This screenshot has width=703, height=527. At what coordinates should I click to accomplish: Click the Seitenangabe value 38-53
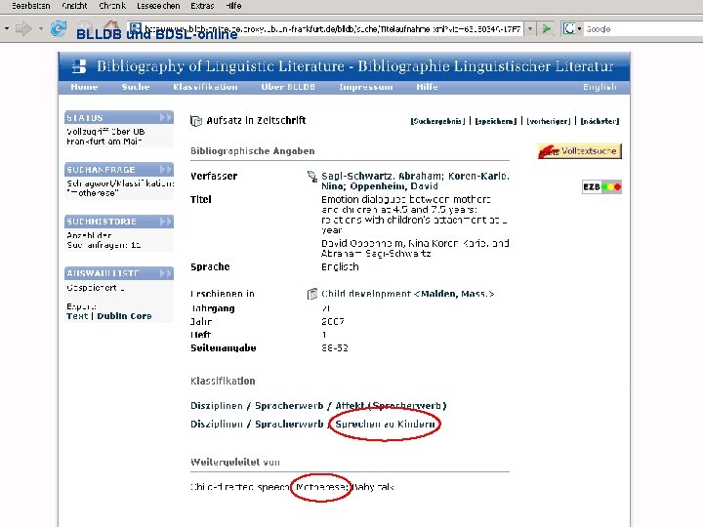pyautogui.click(x=335, y=347)
